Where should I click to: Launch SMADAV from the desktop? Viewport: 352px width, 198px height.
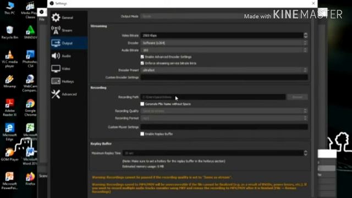(30, 32)
